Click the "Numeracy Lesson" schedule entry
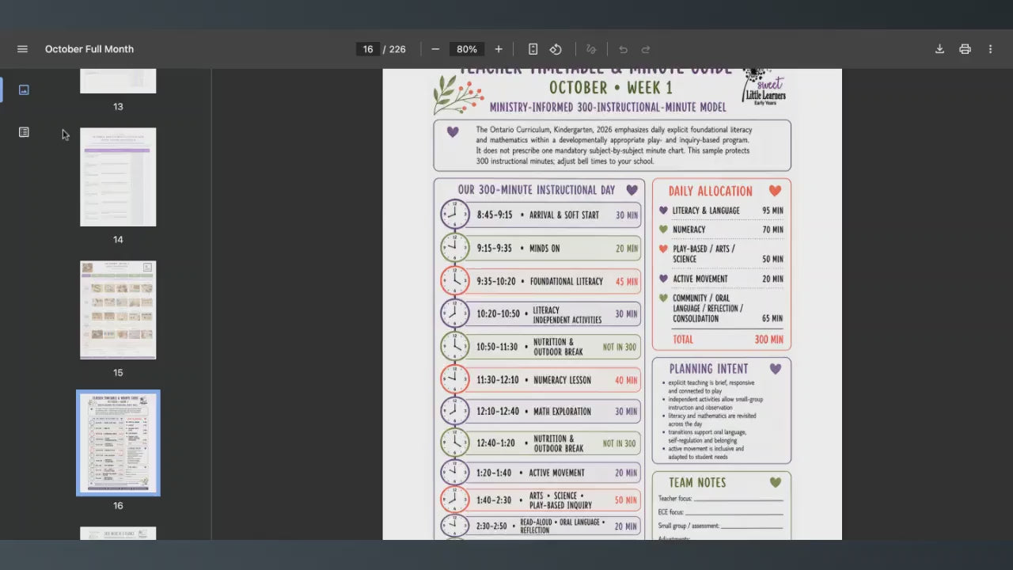Viewport: 1013px width, 570px height. click(x=562, y=380)
